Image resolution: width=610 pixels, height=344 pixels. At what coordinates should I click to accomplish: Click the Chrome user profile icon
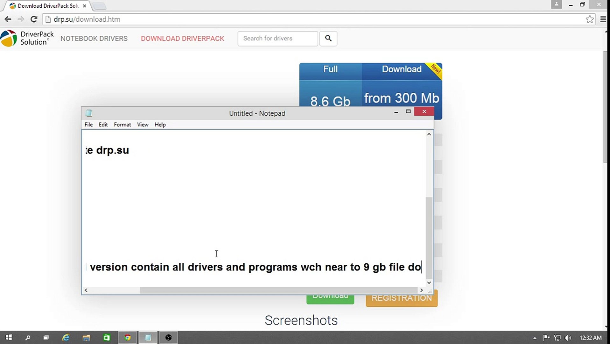(556, 4)
